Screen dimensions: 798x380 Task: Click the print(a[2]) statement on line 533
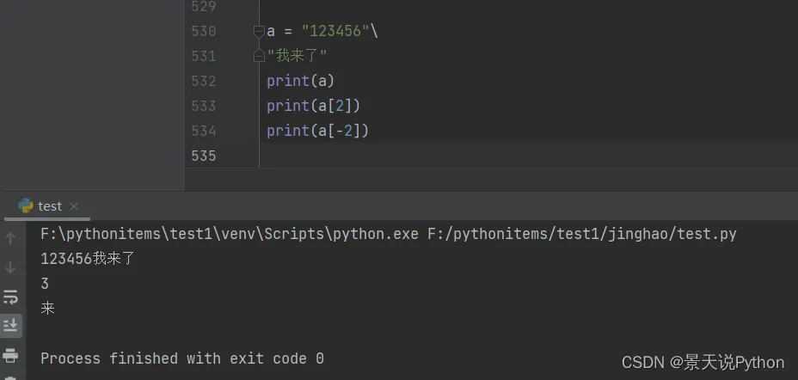313,106
